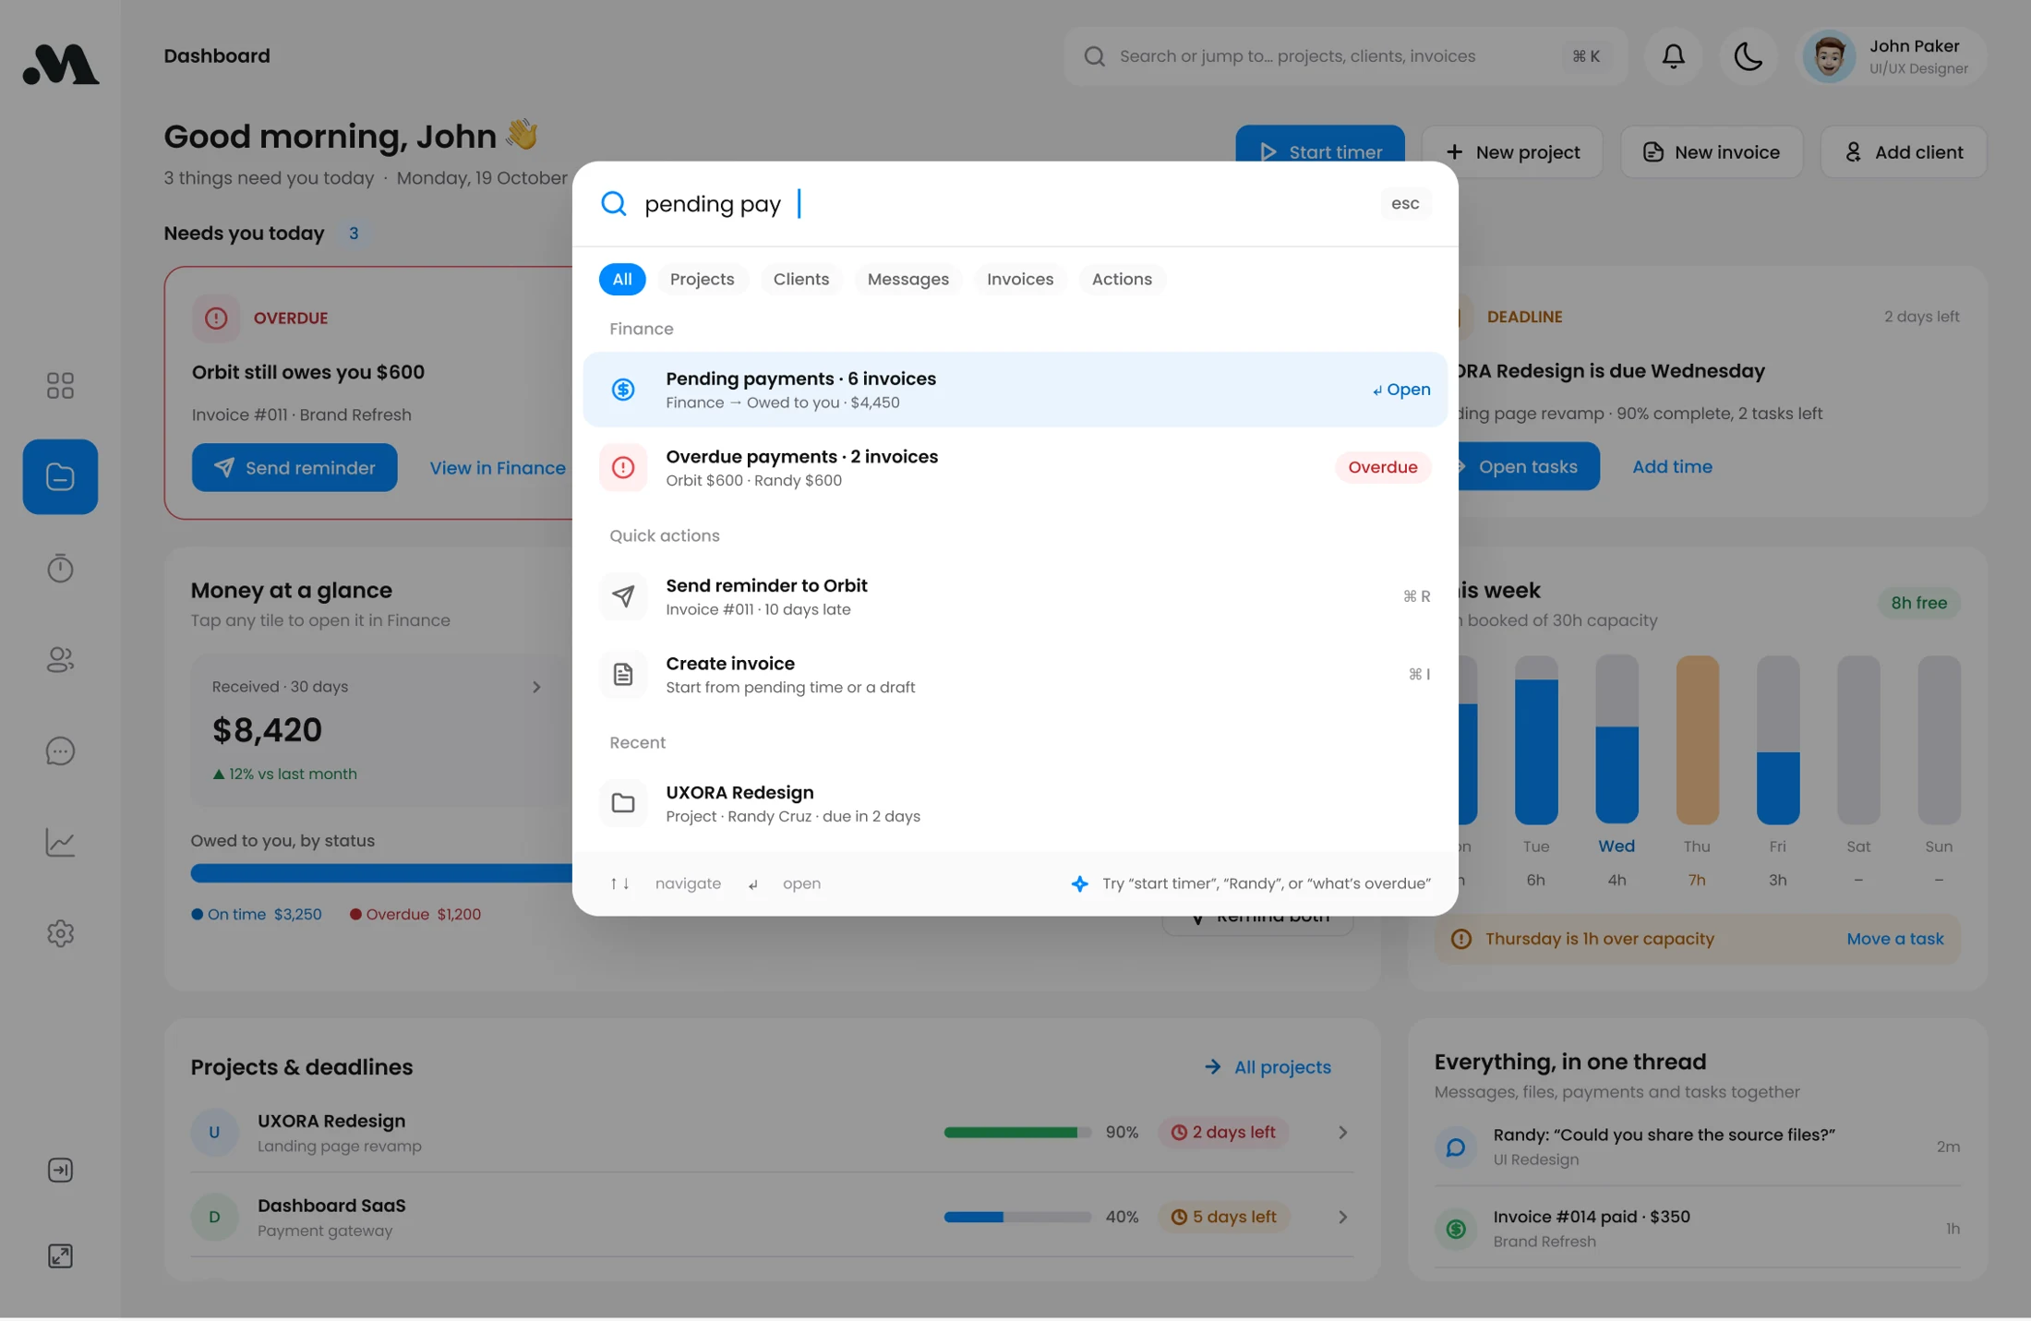
Task: Click the folder icon beside UXORA Redesign result
Action: tap(623, 803)
